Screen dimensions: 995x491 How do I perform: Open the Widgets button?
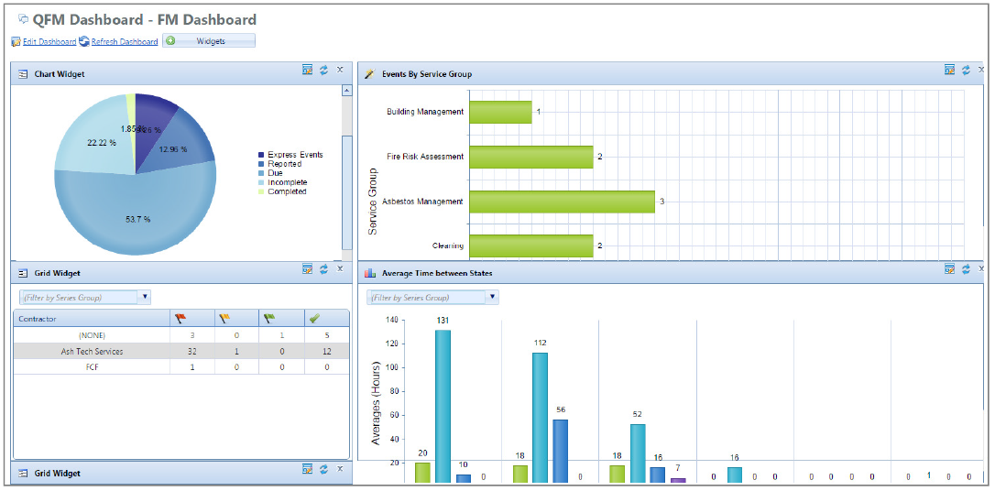209,41
